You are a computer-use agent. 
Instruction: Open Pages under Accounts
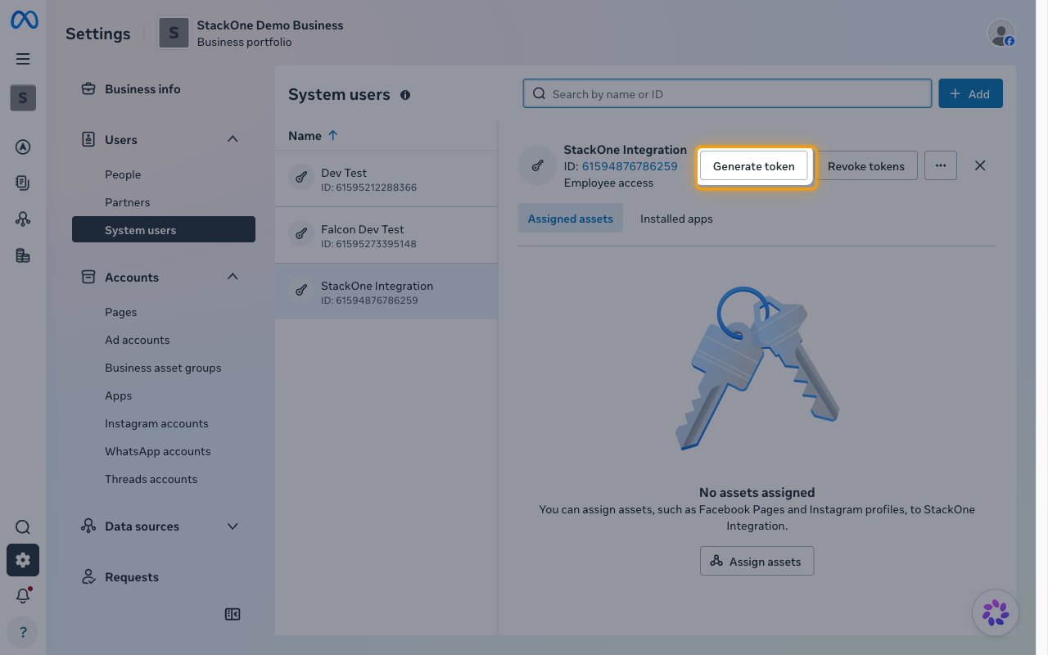(x=121, y=312)
